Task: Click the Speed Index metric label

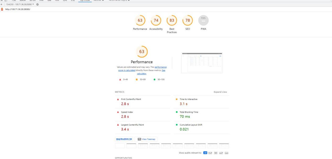Action: (x=127, y=112)
